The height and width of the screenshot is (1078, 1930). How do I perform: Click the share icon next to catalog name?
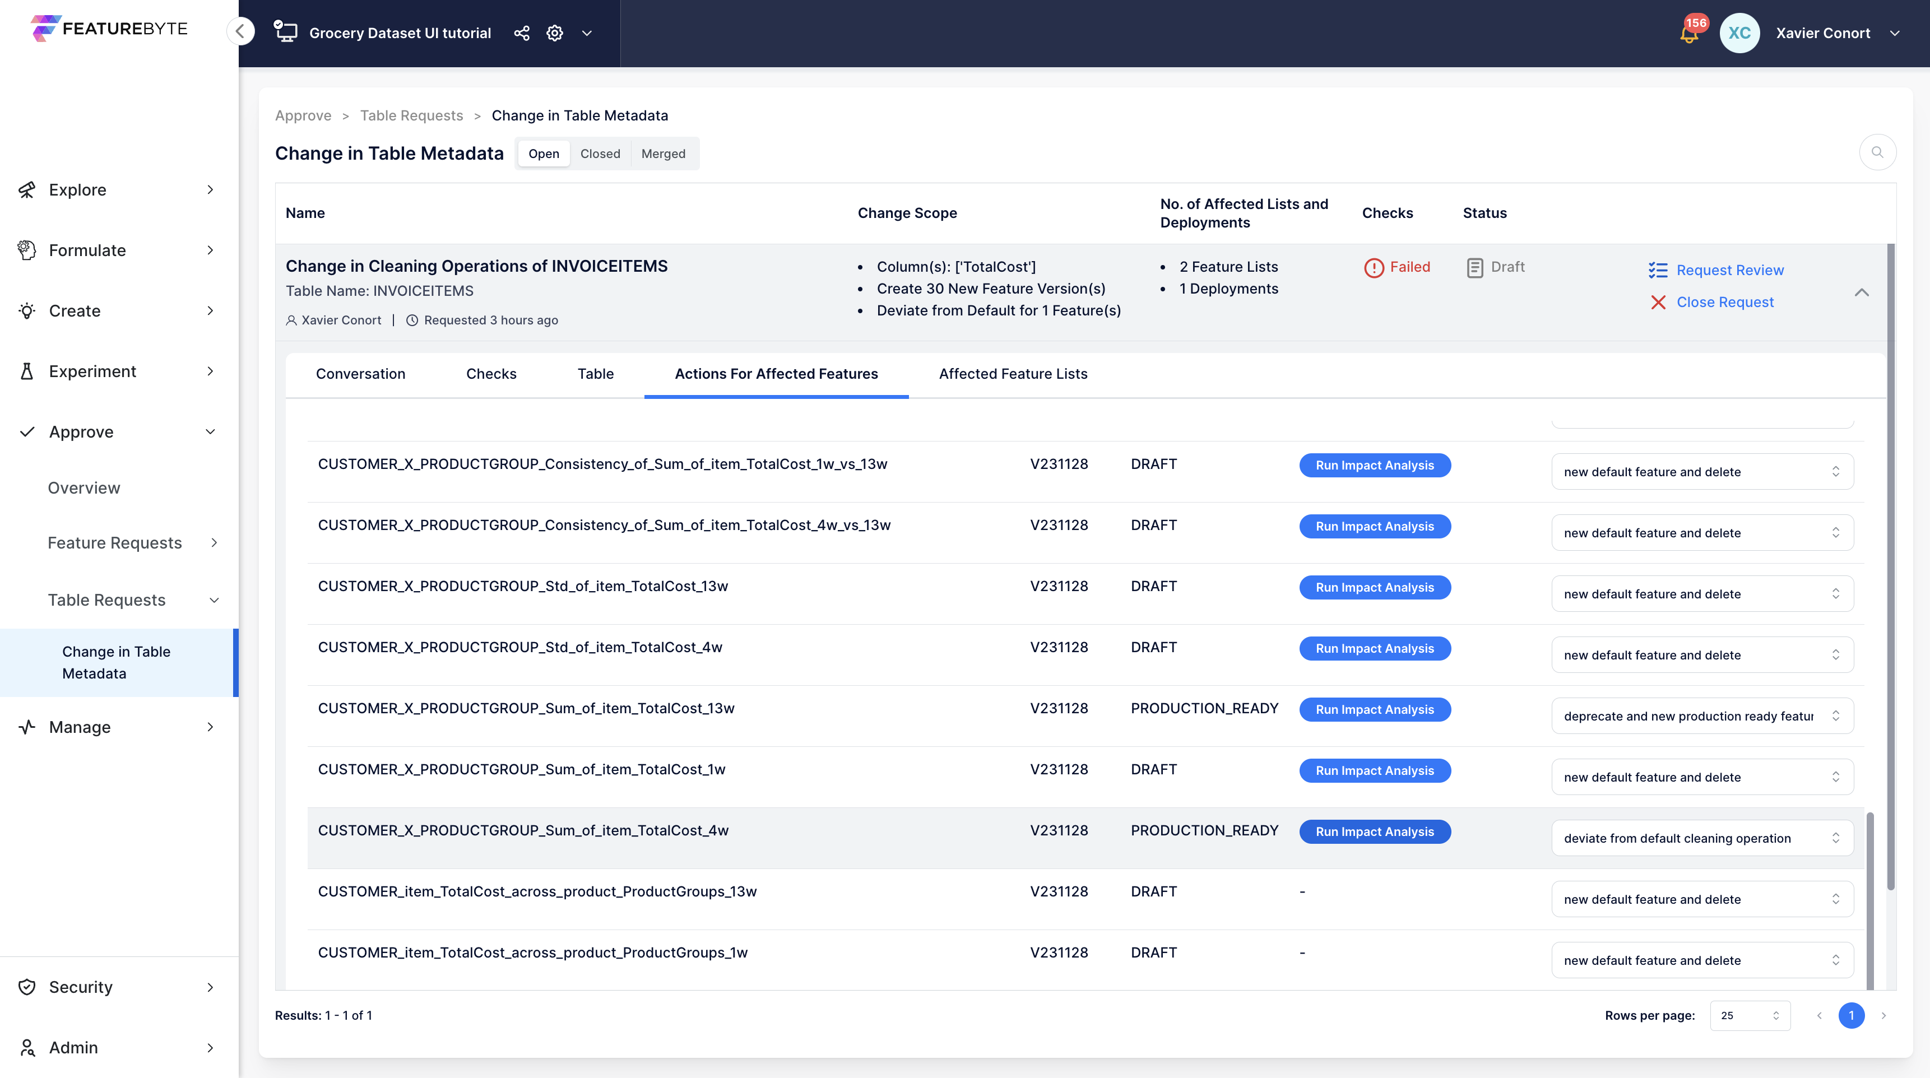(x=522, y=33)
